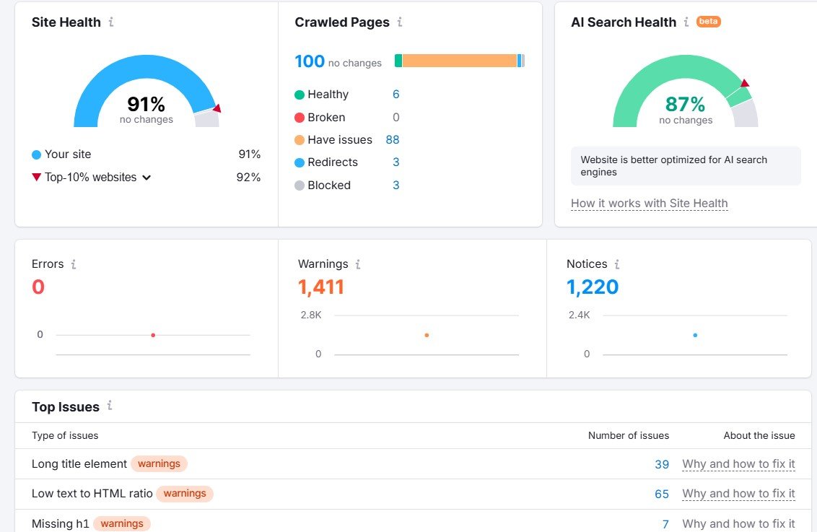Collapse the Low text to HTML ratio warnings label

click(185, 494)
